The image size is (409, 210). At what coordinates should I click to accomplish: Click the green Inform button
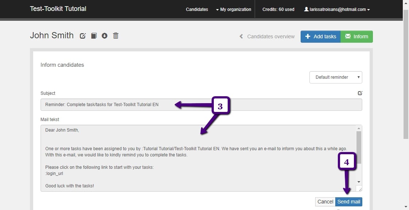click(356, 36)
